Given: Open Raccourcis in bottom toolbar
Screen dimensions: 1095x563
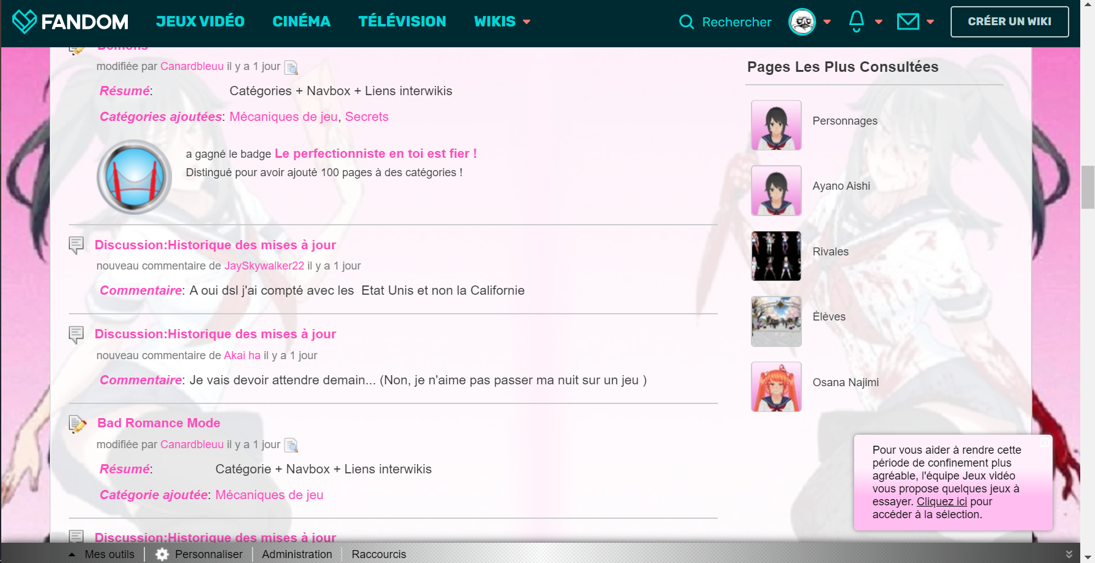Looking at the screenshot, I should tap(379, 554).
